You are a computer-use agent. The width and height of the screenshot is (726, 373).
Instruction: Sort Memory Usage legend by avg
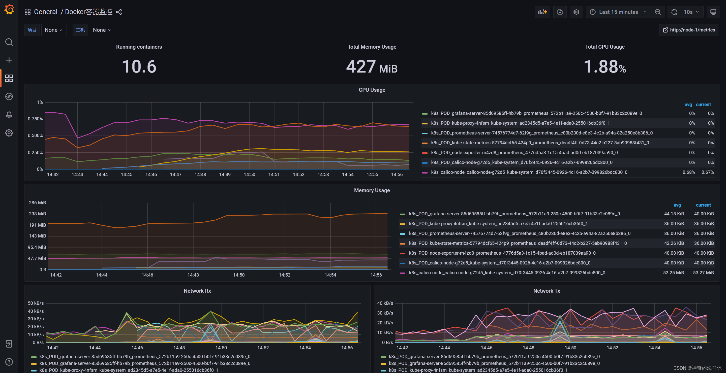coord(677,205)
